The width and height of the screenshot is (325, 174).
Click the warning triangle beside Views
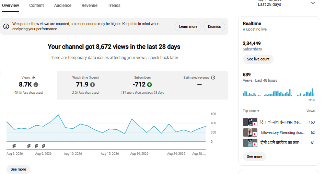pos(34,78)
